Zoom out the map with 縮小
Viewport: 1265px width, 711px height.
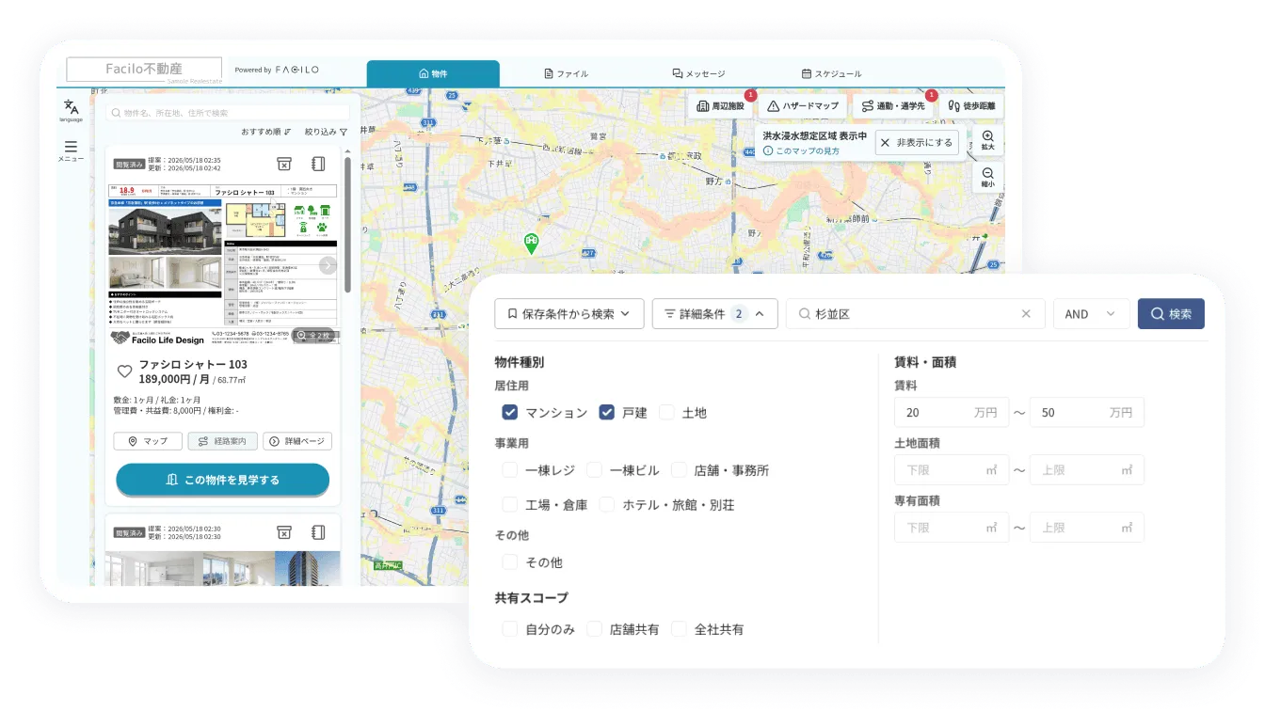987,178
